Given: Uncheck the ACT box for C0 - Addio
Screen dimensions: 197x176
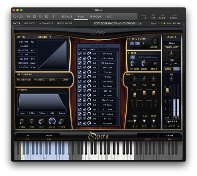Looking at the screenshot, I should [80, 54].
